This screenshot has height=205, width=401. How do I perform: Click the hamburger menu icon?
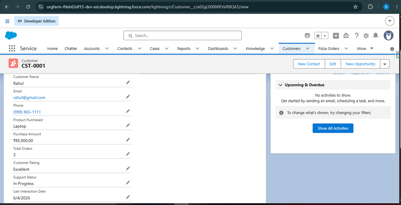coord(7,21)
